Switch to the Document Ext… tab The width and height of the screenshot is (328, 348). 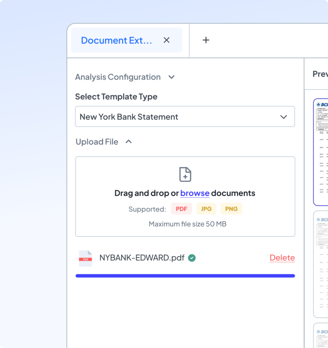116,40
